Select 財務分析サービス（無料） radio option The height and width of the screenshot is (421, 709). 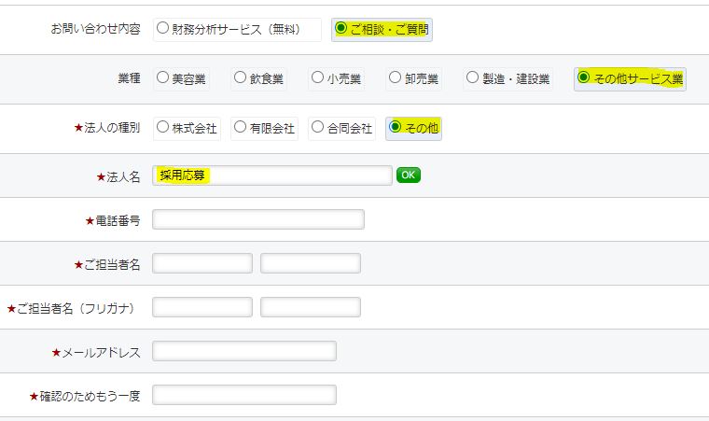163,29
